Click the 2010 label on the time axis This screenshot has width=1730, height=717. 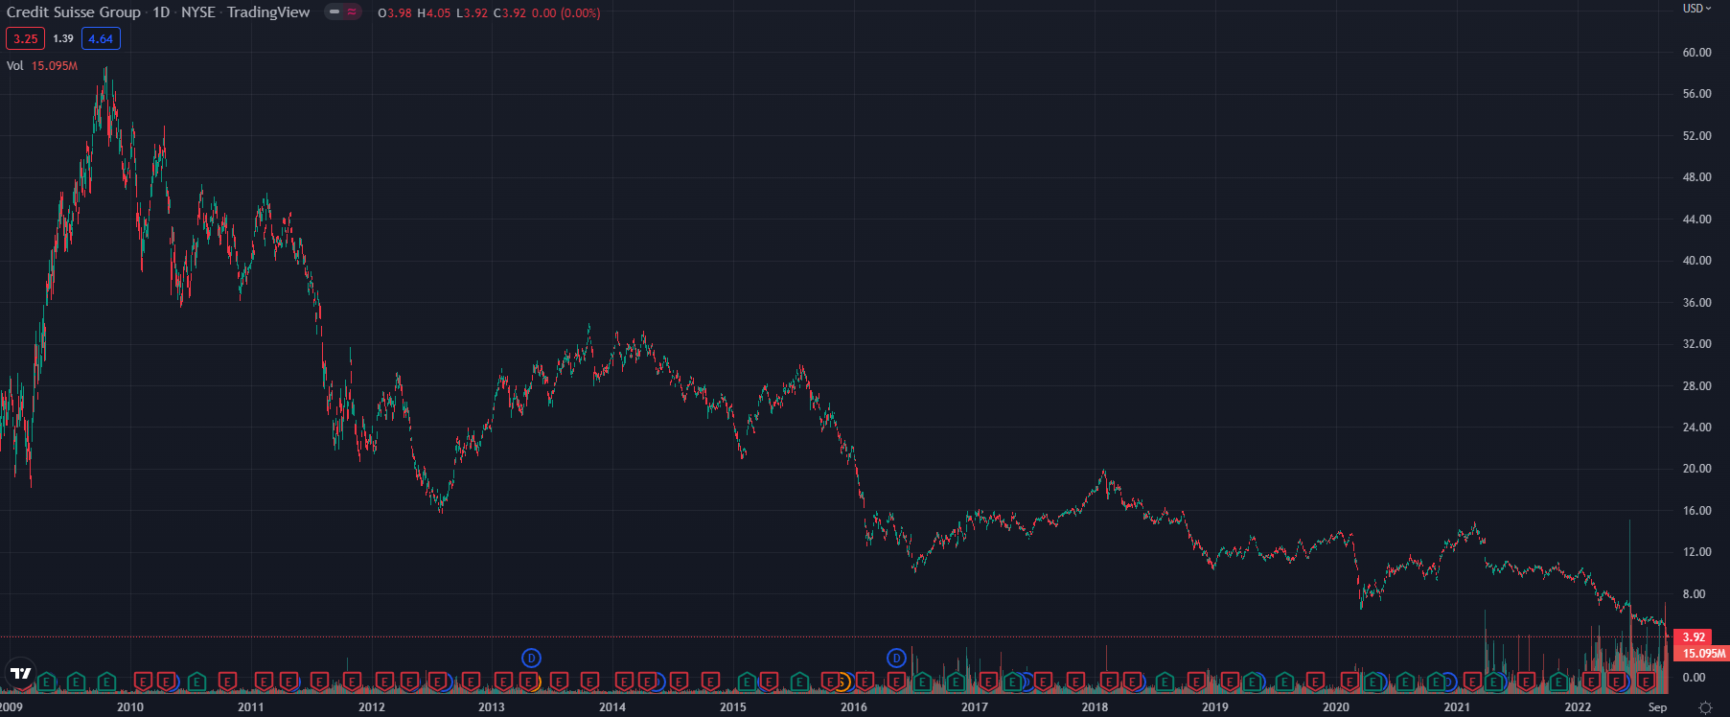click(x=130, y=707)
